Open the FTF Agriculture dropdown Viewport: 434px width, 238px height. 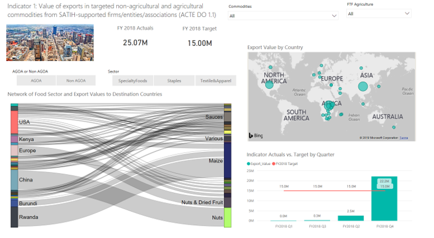point(379,13)
